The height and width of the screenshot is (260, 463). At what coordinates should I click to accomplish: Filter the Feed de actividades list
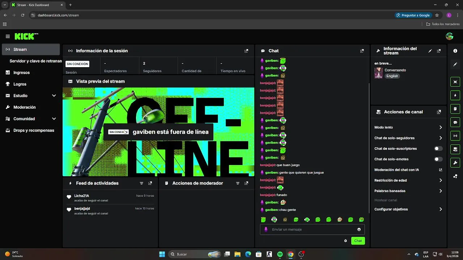[141, 183]
